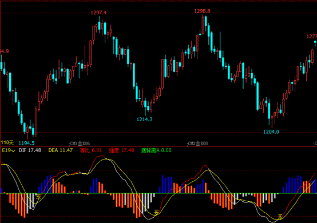The width and height of the screenshot is (317, 223).
Task: Select the 1298.8 peak price label
Action: (x=202, y=11)
